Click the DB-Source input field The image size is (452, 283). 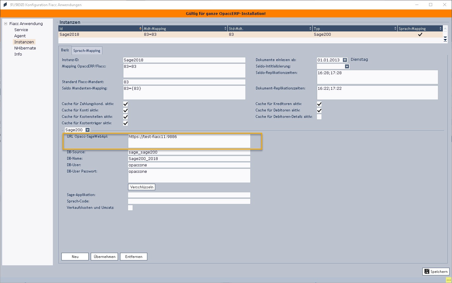[189, 152]
